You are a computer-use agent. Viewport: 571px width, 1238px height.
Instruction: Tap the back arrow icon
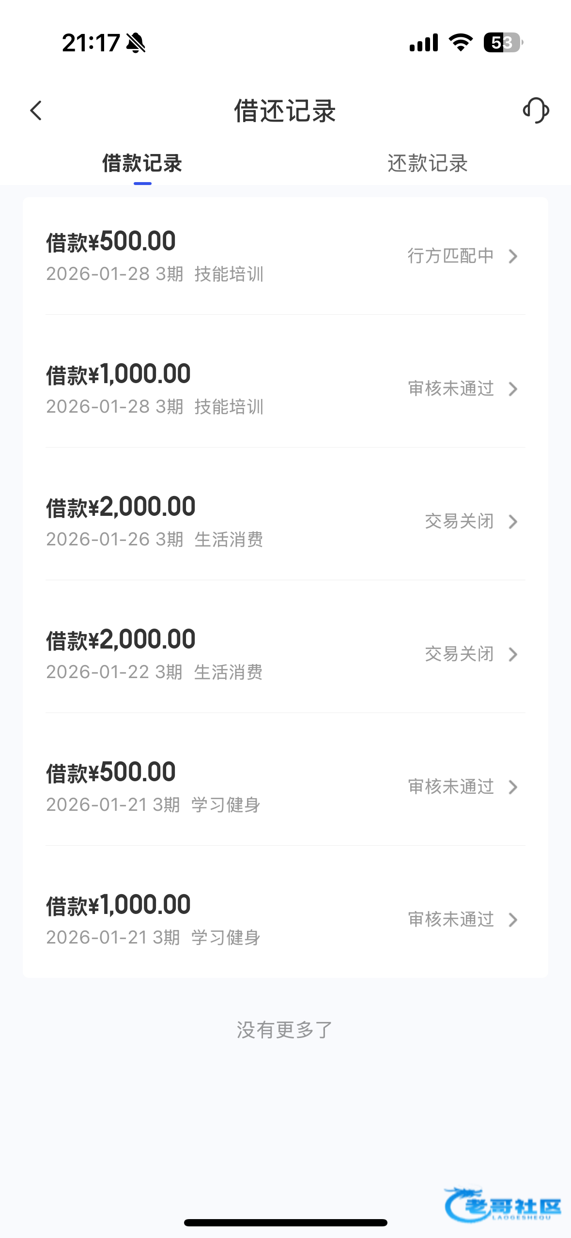click(36, 110)
